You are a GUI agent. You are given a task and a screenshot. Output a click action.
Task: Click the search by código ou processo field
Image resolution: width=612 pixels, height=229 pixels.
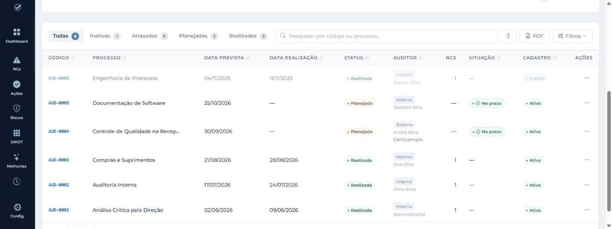click(x=386, y=36)
